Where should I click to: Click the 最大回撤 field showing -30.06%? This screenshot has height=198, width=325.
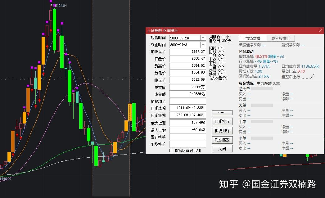coord(187,130)
